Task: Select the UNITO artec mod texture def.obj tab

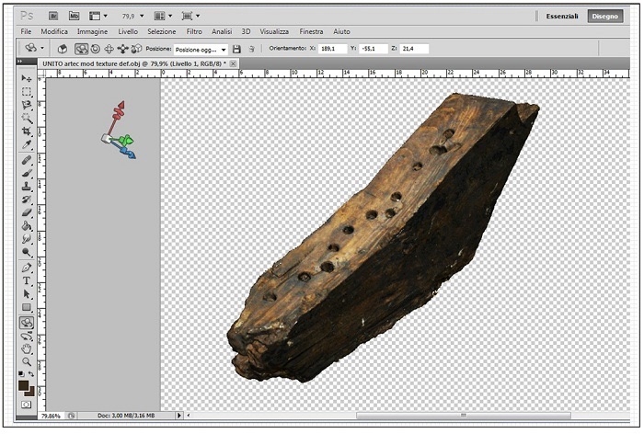Action: pyautogui.click(x=134, y=63)
